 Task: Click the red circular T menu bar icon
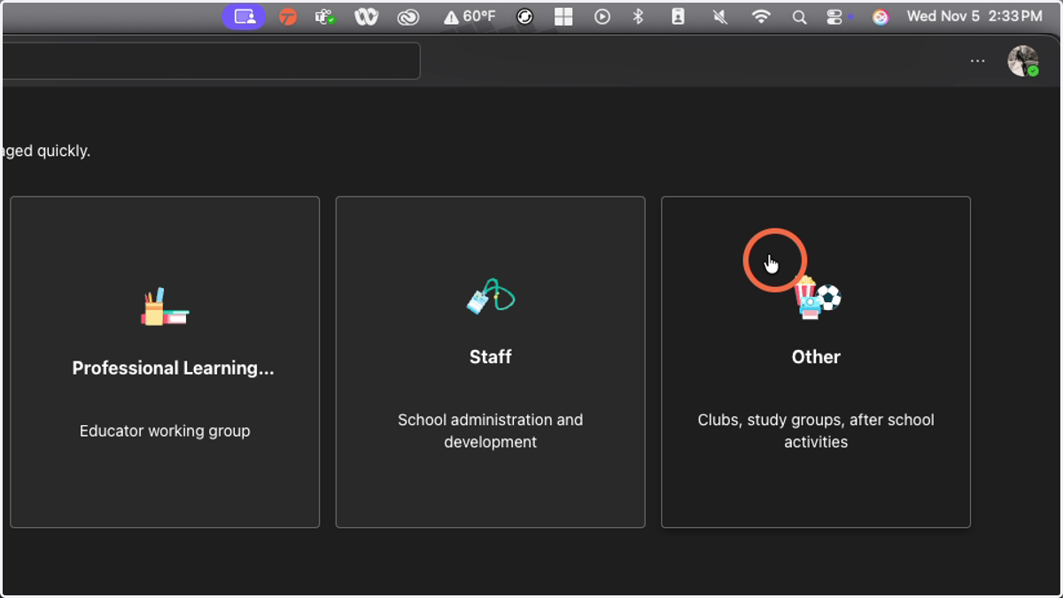(288, 17)
